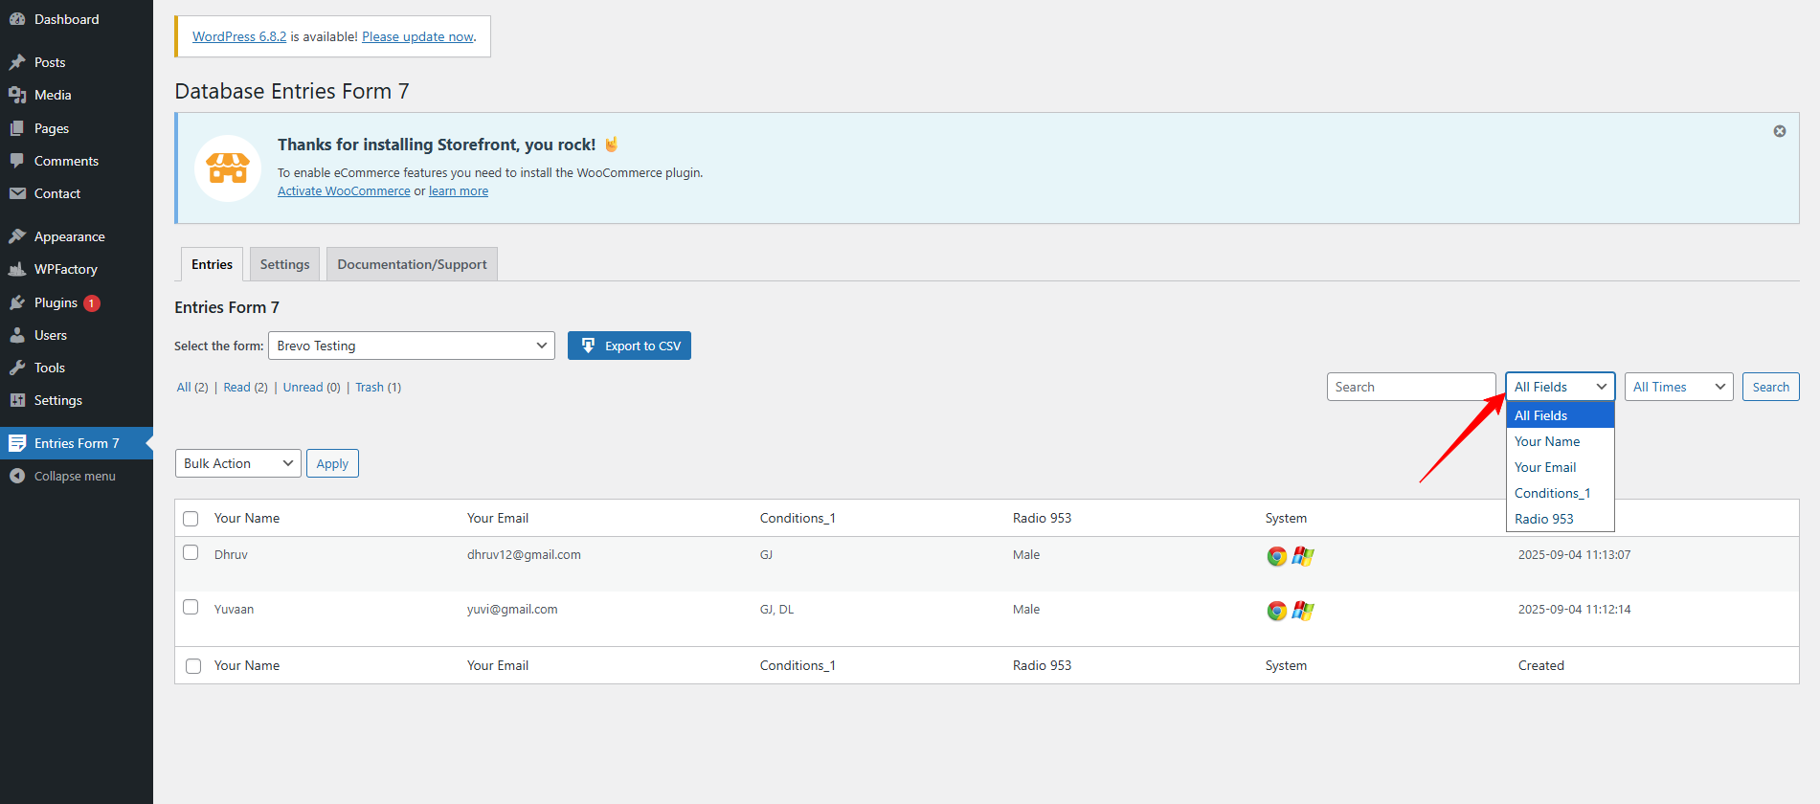Switch to the Settings tab
1820x804 pixels.
(284, 264)
